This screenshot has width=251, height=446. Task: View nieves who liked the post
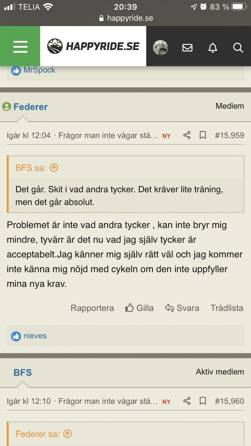(35, 336)
